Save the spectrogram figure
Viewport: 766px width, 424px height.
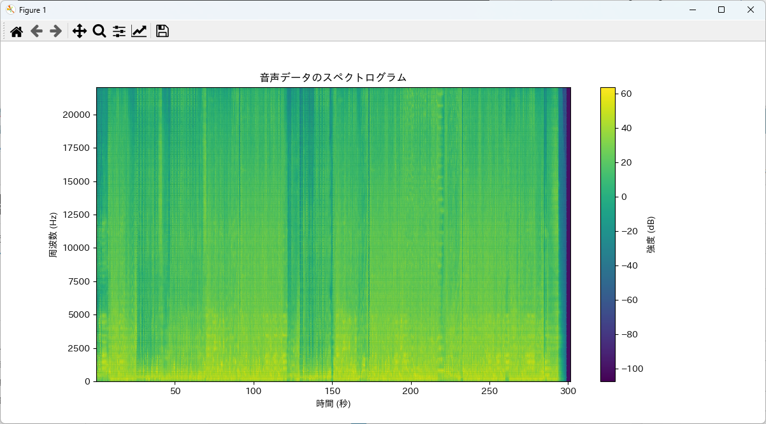click(162, 30)
